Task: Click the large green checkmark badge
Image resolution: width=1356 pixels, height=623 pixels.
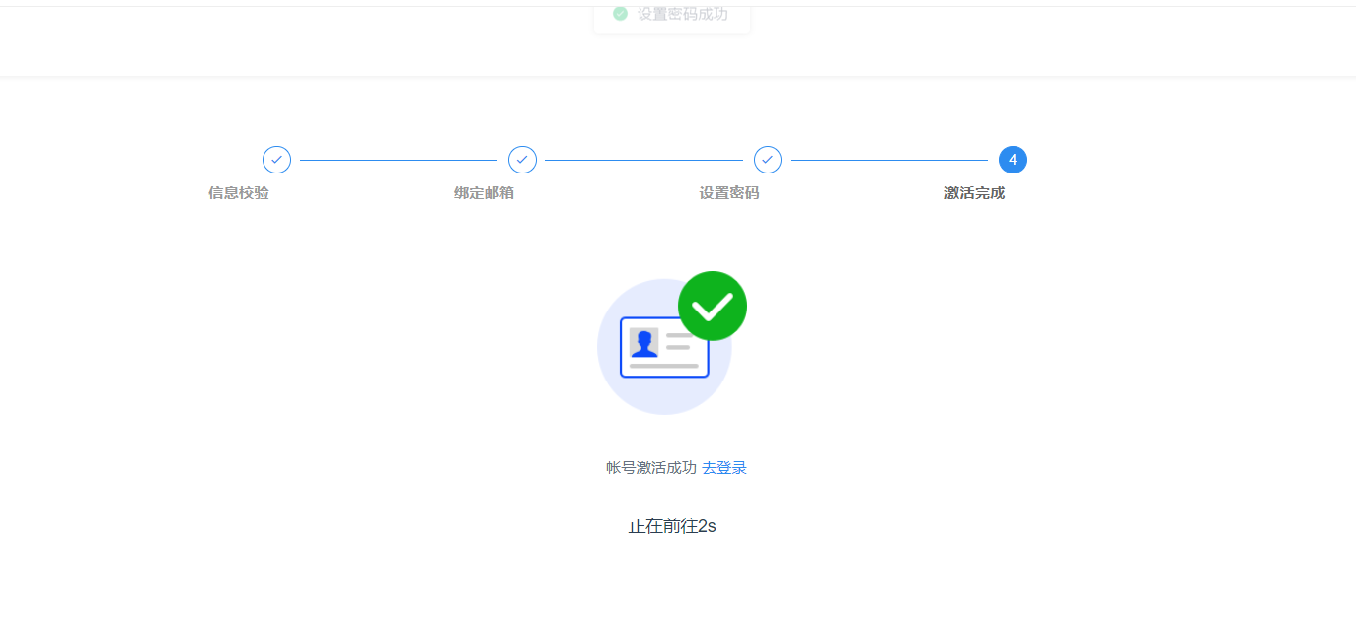Action: click(712, 307)
